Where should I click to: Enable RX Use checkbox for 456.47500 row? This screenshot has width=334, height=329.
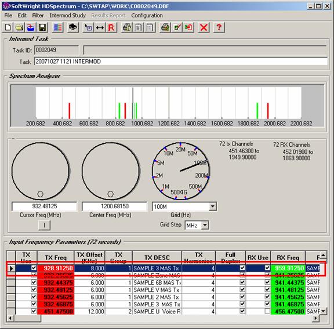pyautogui.click(x=267, y=311)
